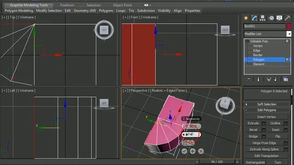Click time slider next-frame arrow
Image resolution: width=294 pixels, height=165 pixels.
(237, 162)
